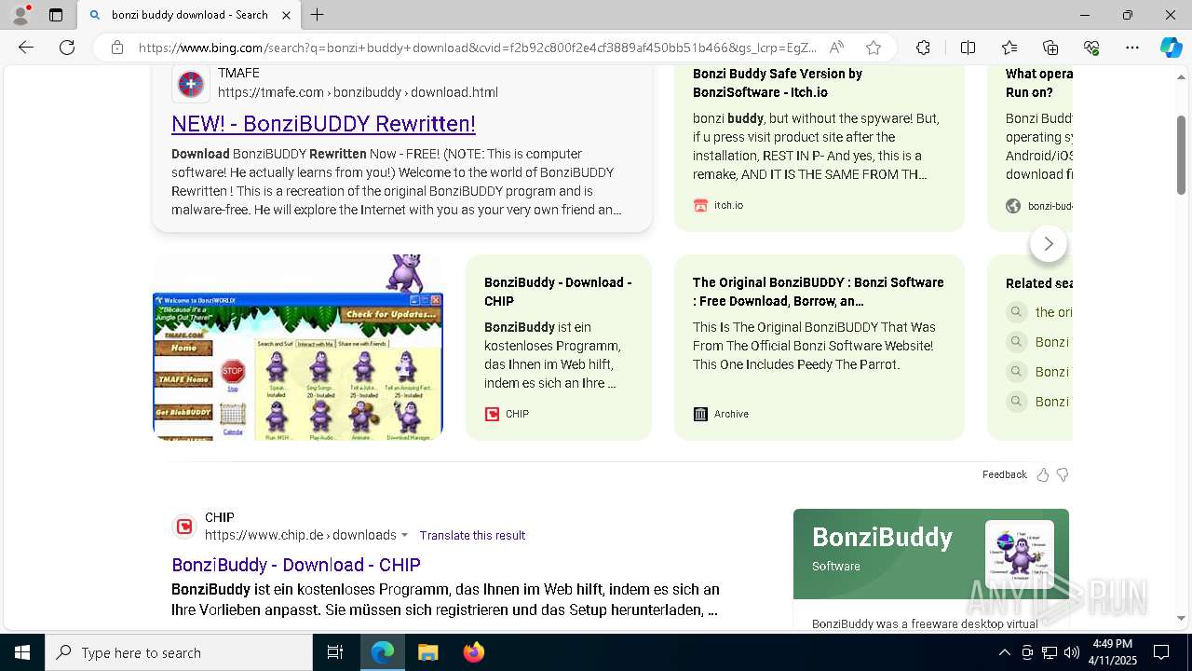The image size is (1192, 671).
Task: Expand chip.de result options dropdown arrow
Action: (x=404, y=535)
